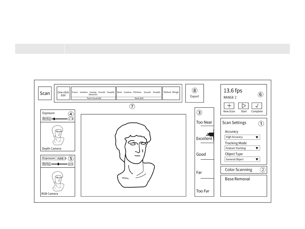305x229 pixels.
Task: Toggle AUTO exposure for RGB Camera
Action: click(x=46, y=164)
